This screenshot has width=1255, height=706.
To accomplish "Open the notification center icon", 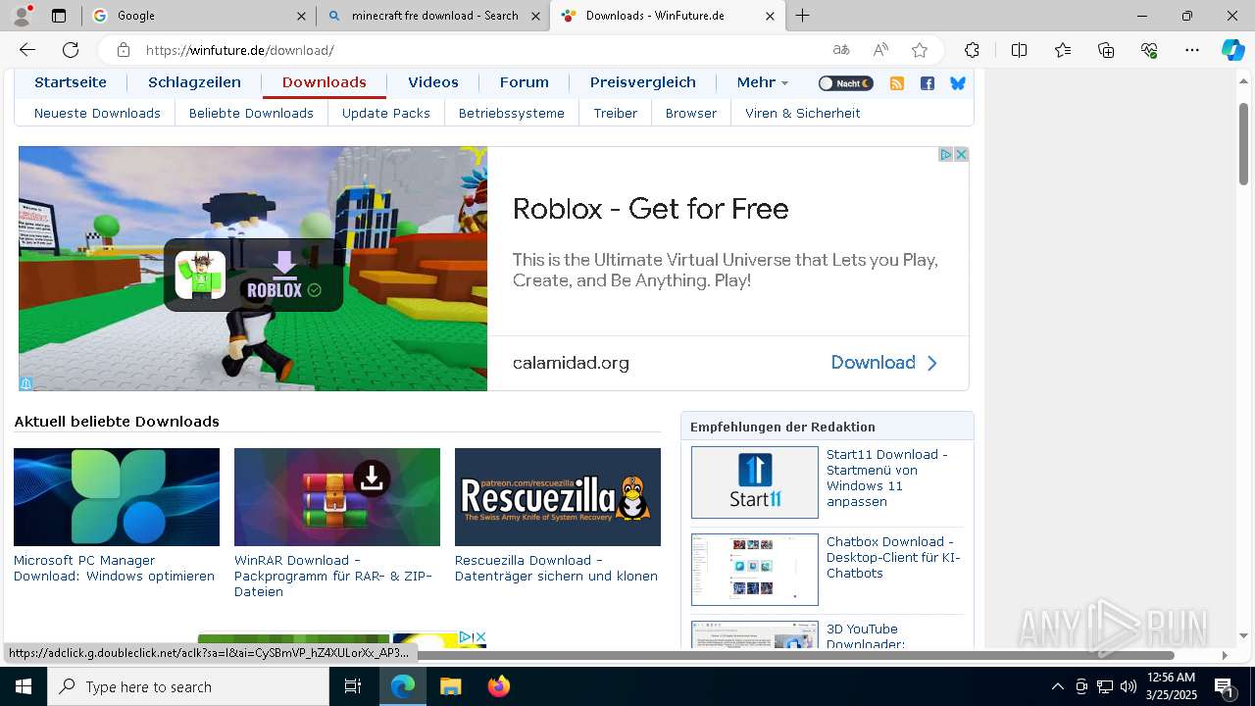I will (x=1224, y=686).
